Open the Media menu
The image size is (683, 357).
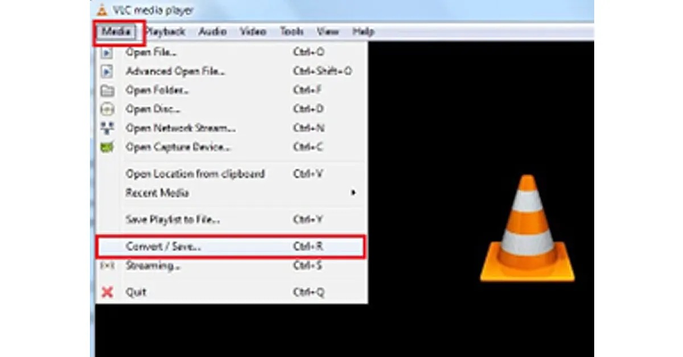pos(117,32)
